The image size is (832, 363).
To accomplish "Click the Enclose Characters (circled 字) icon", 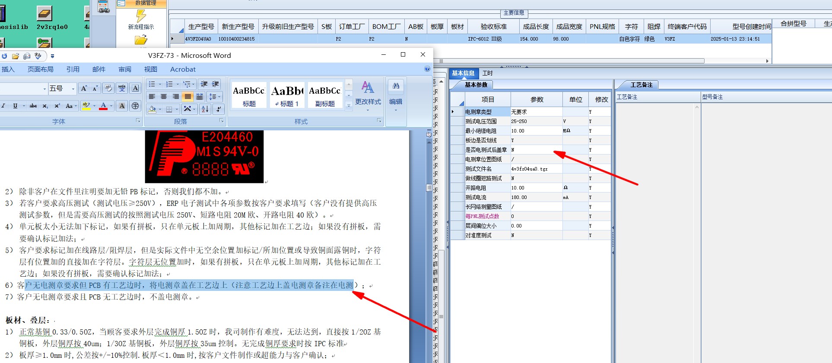I will [135, 106].
